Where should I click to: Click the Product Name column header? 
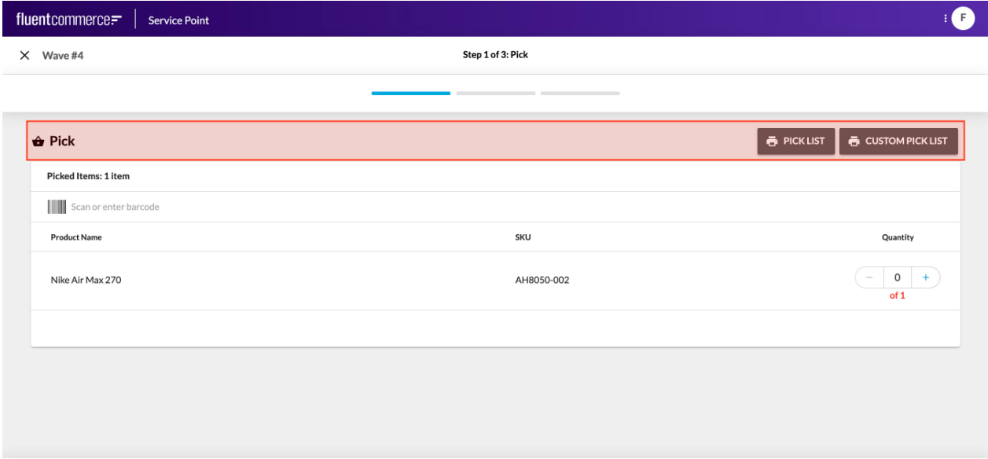(76, 237)
